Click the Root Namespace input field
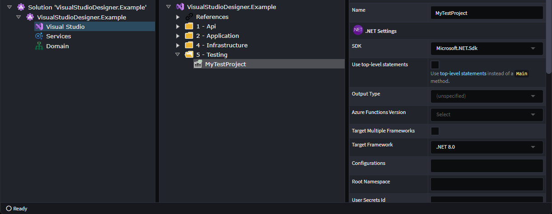 487,184
